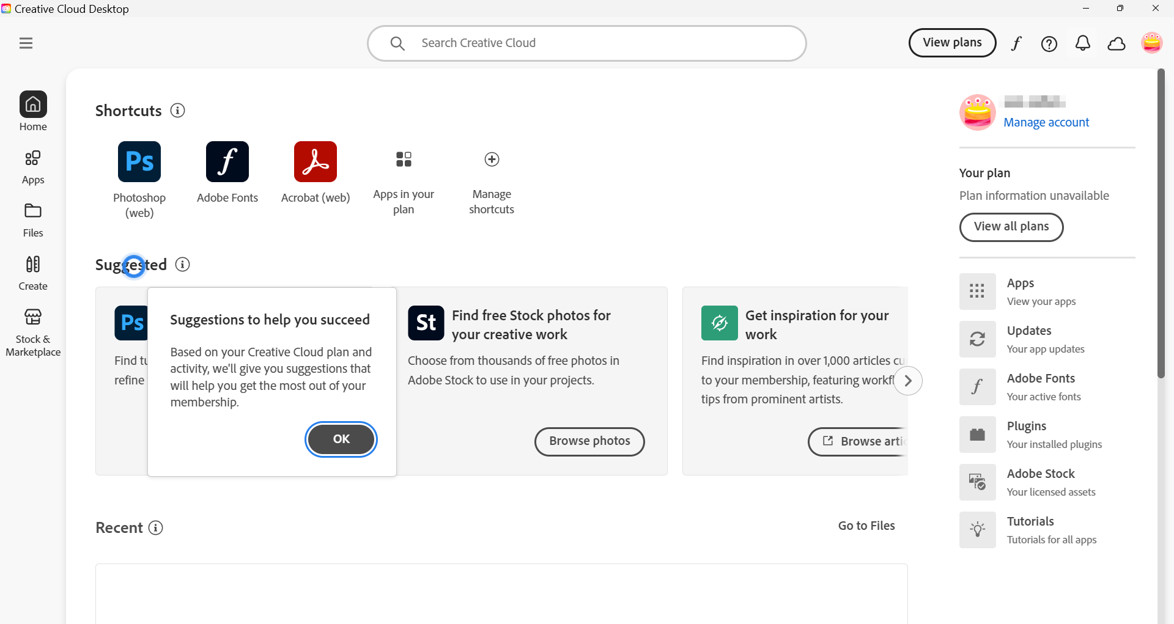
Task: Open the help question mark icon
Action: tap(1049, 43)
